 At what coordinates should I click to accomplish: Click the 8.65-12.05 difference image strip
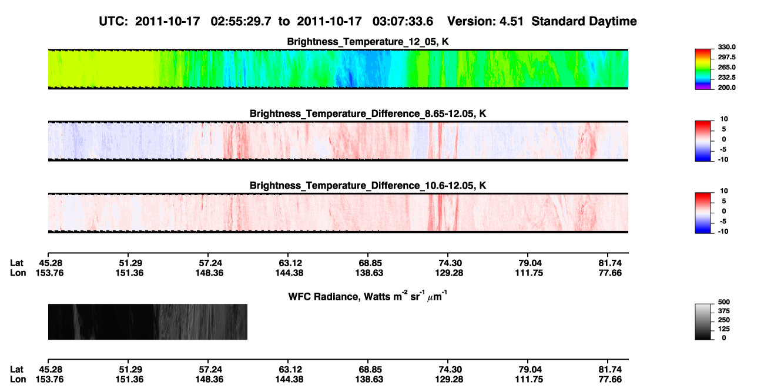[x=338, y=140]
